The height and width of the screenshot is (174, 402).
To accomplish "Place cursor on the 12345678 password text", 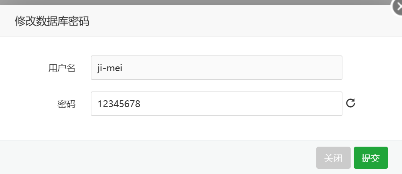I will point(119,104).
